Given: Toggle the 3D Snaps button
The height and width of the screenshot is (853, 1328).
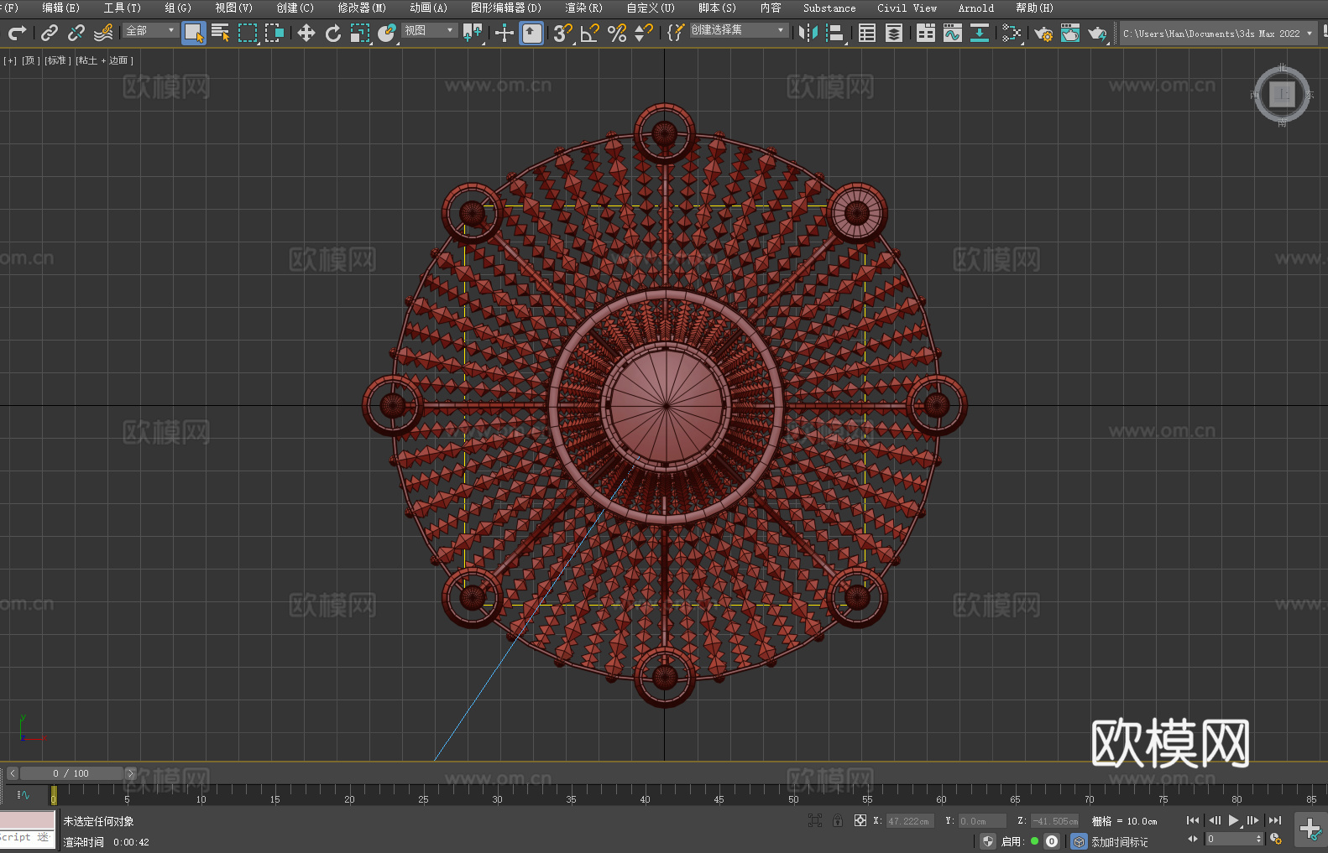Looking at the screenshot, I should 562,33.
